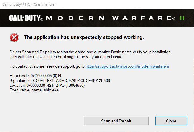The image size is (194, 132).
Task: Click the registered mark after Call of Duty logo
Action: (x=42, y=19)
